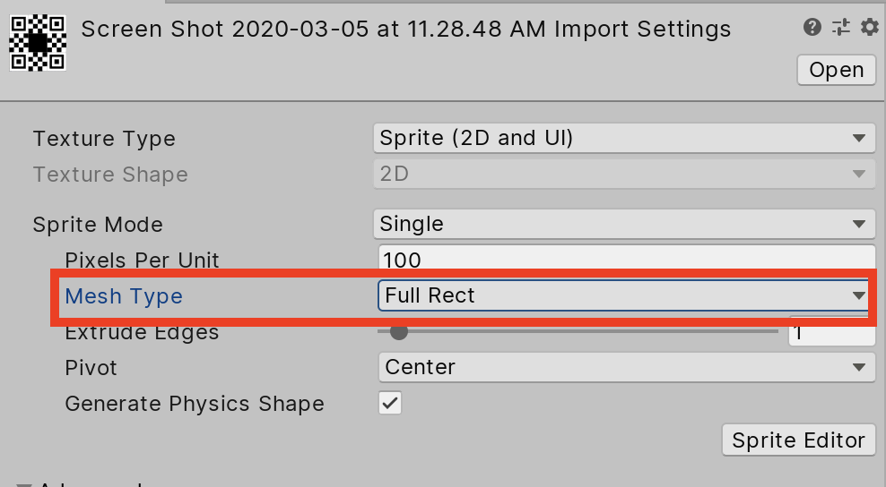Click the Import Settings title text

click(405, 29)
